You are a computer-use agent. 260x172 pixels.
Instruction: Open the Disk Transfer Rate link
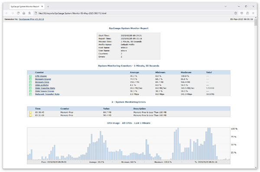[45, 88]
